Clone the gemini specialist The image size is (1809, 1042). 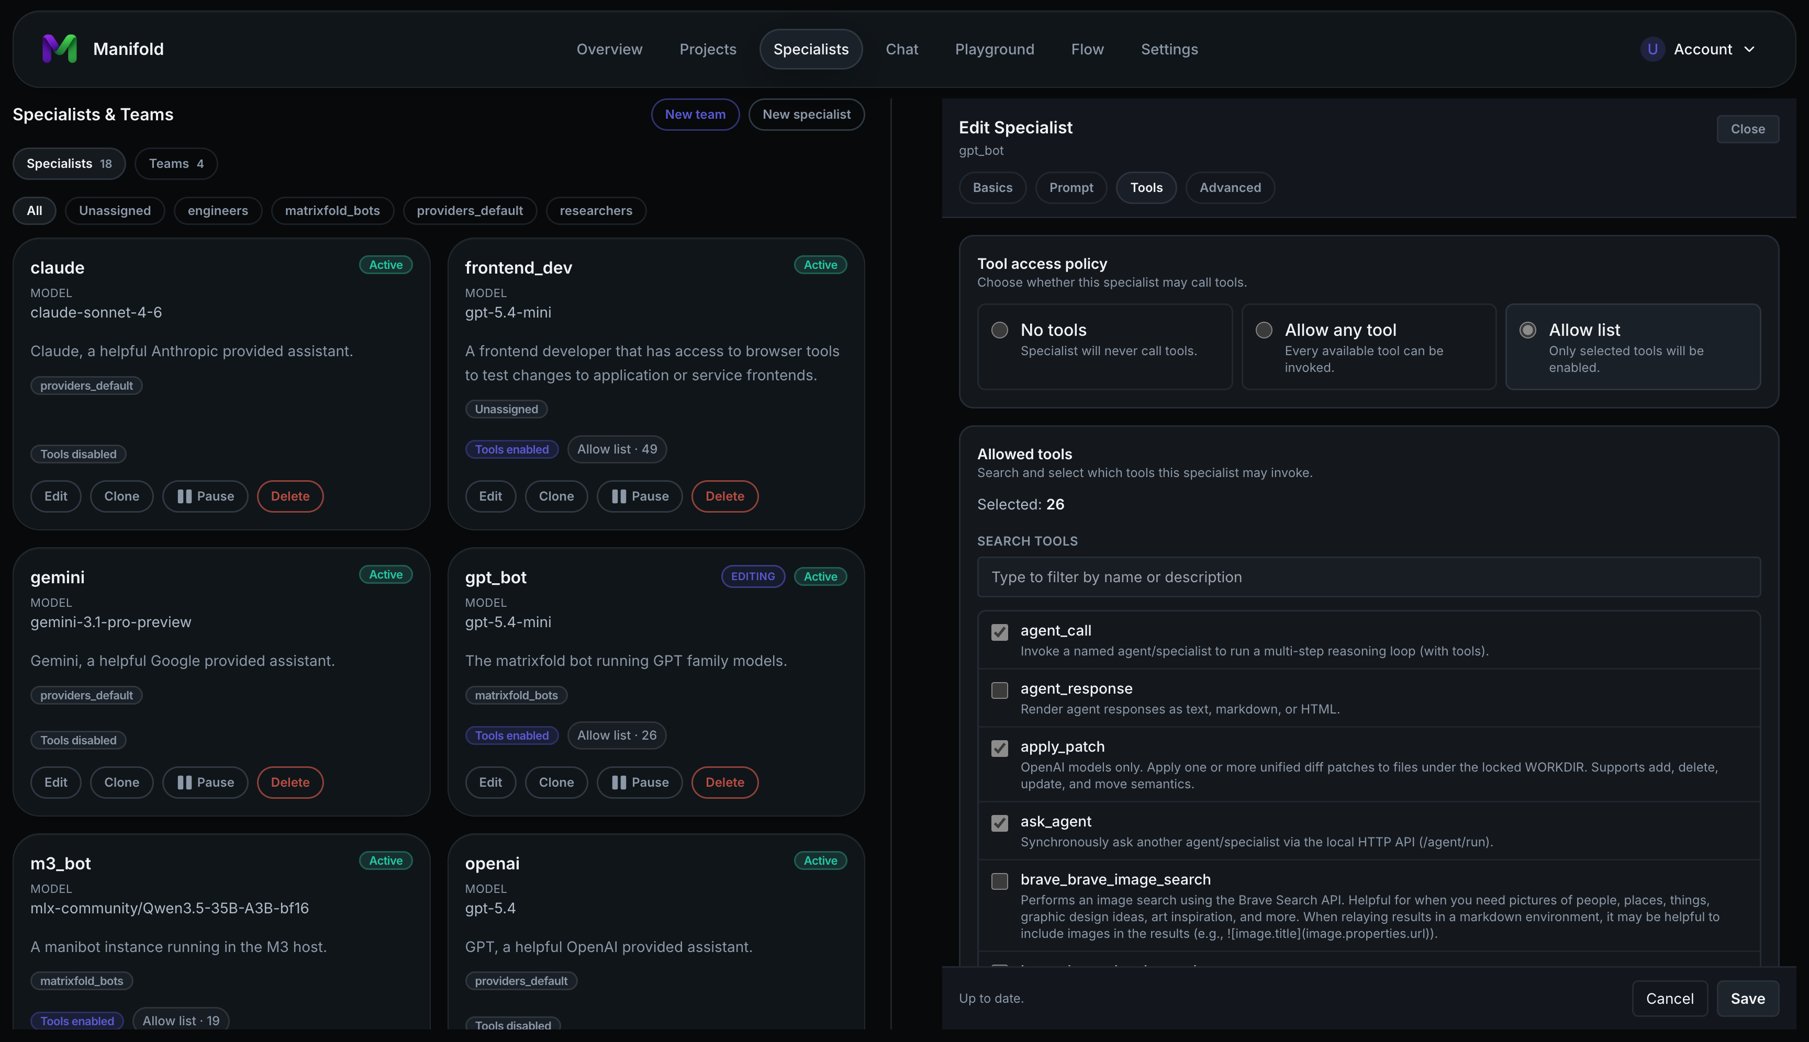(x=122, y=782)
